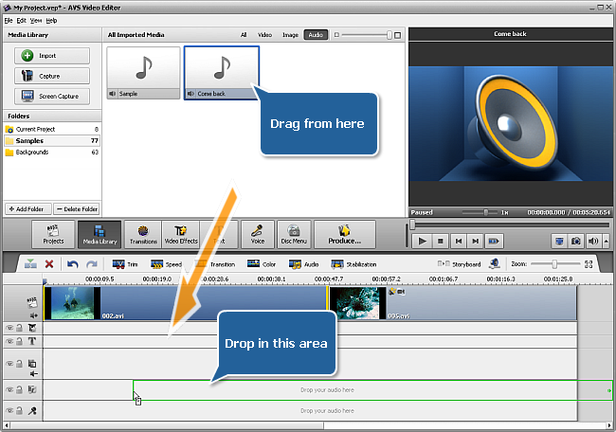This screenshot has height=432, width=616.
Task: Click the Import button
Action: [52, 56]
